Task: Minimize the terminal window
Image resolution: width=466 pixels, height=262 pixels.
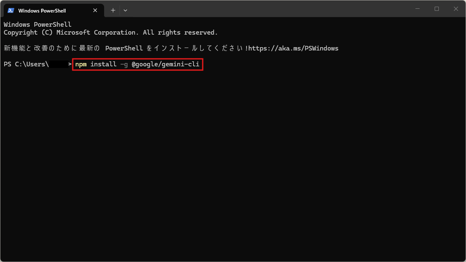Action: tap(418, 9)
